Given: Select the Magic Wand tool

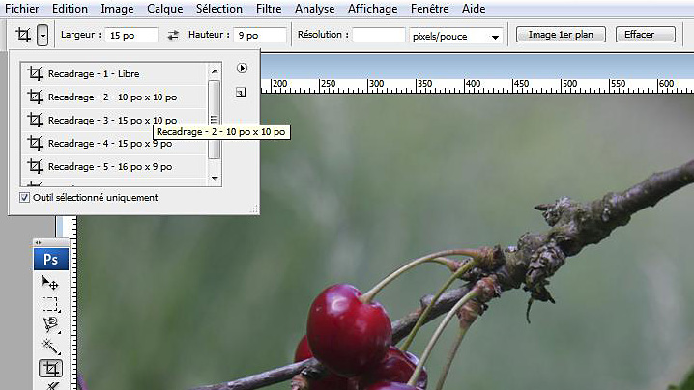Looking at the screenshot, I should coord(50,347).
